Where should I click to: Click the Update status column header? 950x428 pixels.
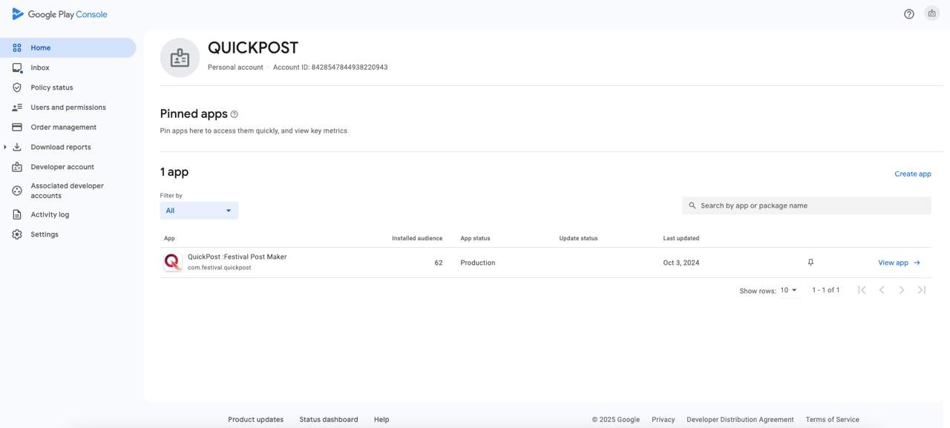578,238
